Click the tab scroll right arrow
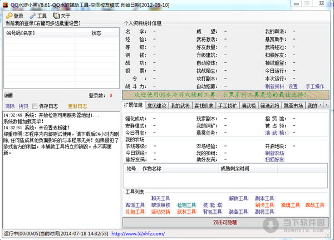This screenshot has width=334, height=240. pos(326,105)
